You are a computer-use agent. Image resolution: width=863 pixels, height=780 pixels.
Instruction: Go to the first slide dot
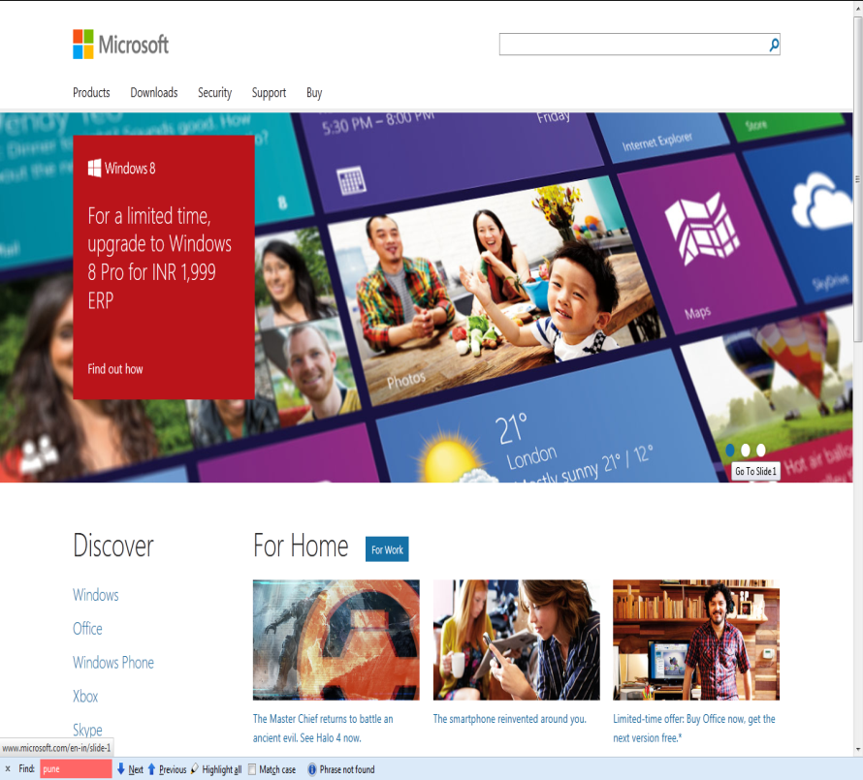click(730, 450)
